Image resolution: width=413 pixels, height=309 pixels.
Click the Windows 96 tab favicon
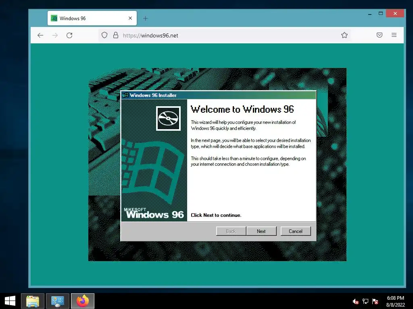pos(54,18)
